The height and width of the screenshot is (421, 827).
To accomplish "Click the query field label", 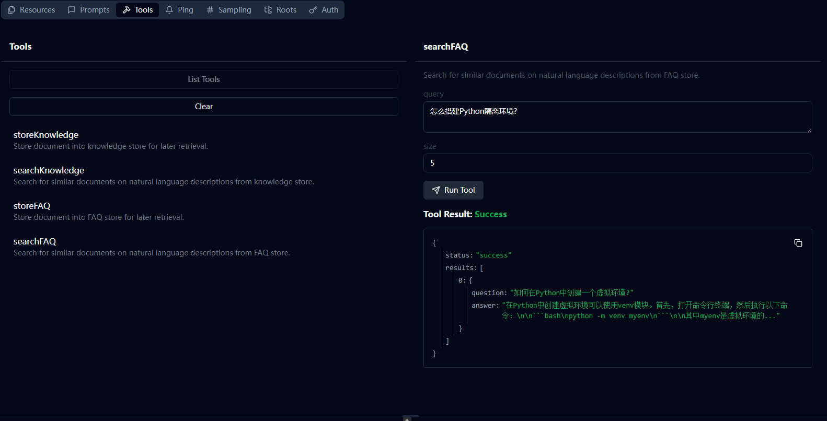I will [433, 94].
